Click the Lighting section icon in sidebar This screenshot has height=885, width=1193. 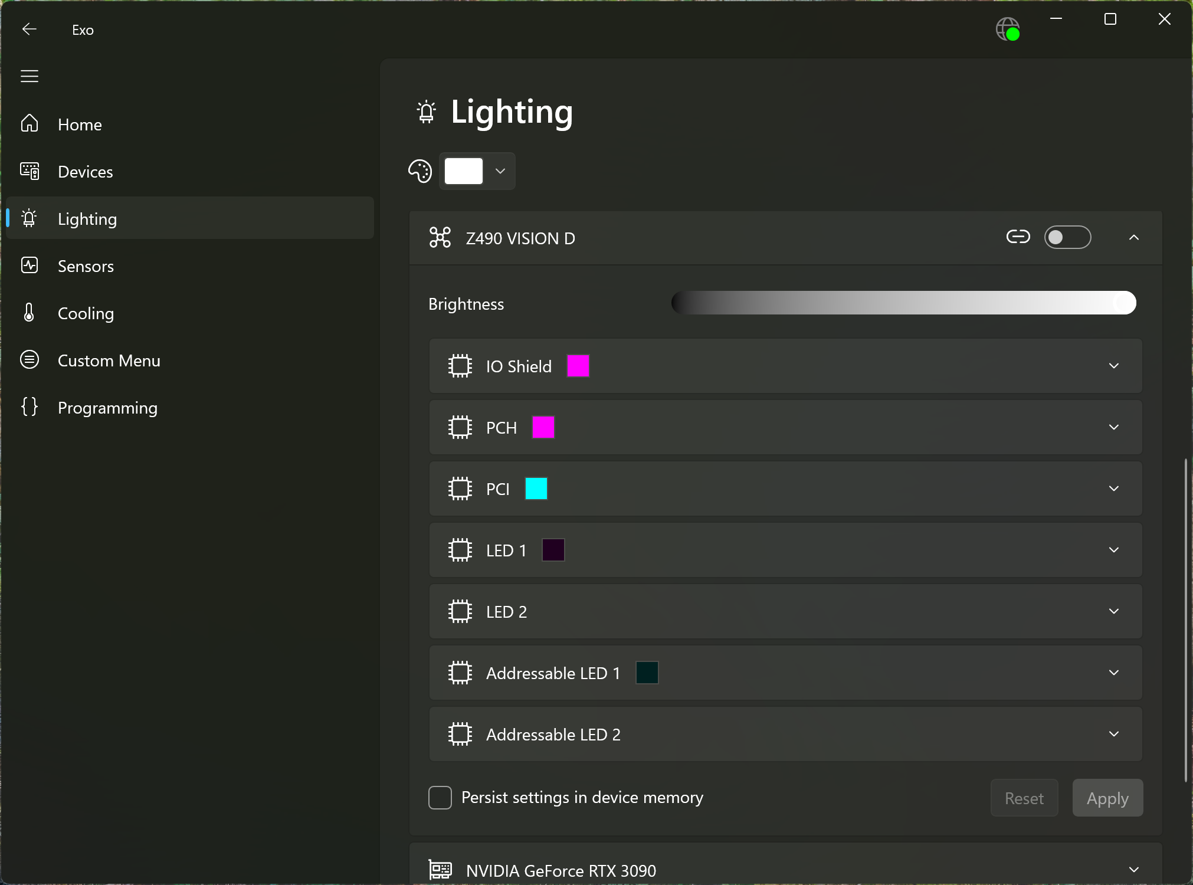point(31,218)
